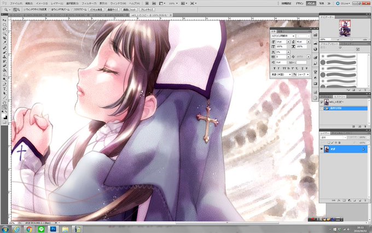Viewport: 372px width, 233px height.
Task: Switch to ペイント workspace button
Action: (311, 3)
